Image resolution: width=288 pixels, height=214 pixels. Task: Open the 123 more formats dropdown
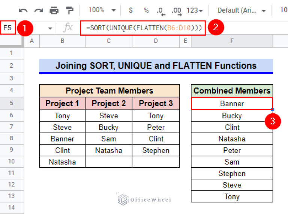195,10
